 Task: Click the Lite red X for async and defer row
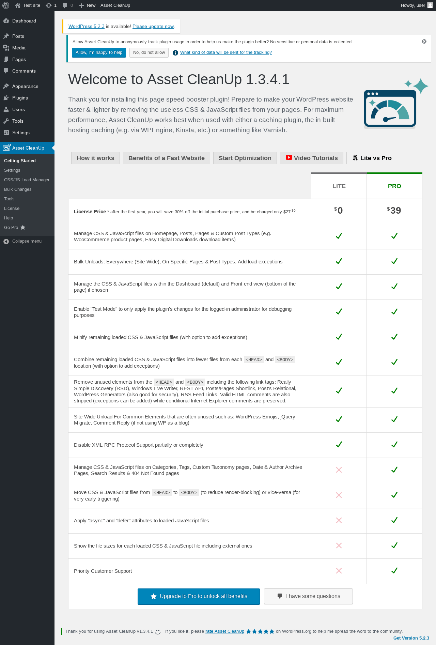click(339, 520)
